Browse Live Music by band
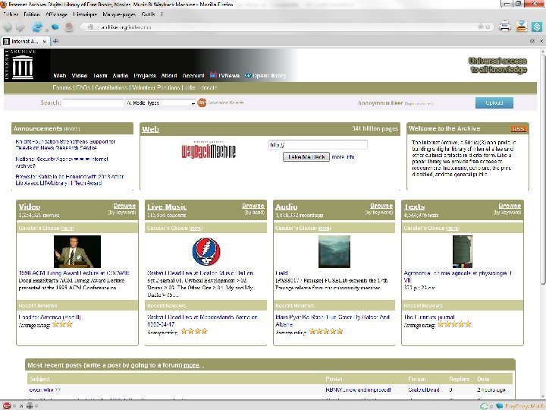This screenshot has height=410, width=546. 253,206
